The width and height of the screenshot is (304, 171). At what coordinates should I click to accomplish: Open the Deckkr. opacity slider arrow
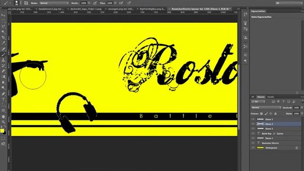[x=89, y=3]
